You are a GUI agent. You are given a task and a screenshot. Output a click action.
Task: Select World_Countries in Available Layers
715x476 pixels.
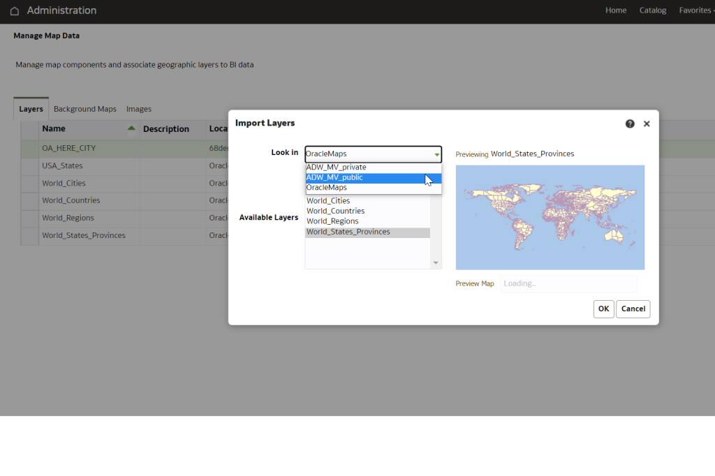click(336, 211)
